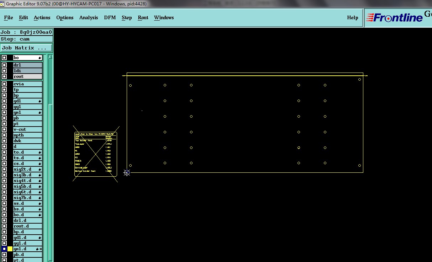Select the tp layer name

[x=28, y=90]
